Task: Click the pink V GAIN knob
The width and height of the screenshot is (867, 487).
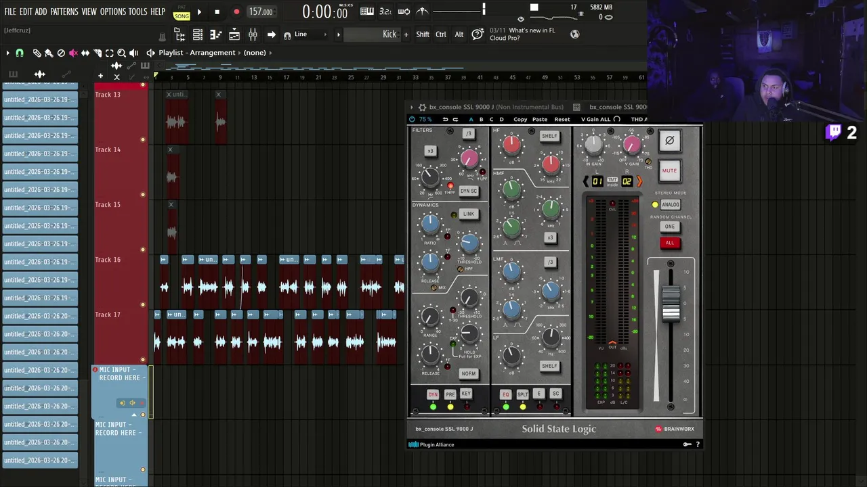Action: tap(632, 144)
